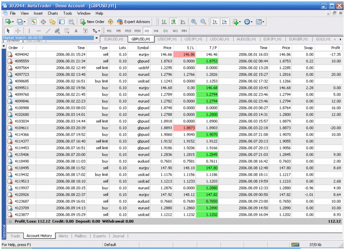Toggle the Navigator window button
Viewport: 345px width, 249px height.
[52, 22]
